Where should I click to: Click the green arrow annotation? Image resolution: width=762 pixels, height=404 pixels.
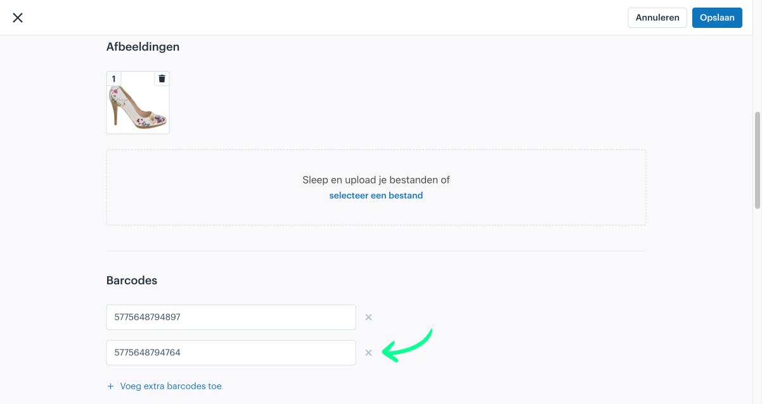[x=408, y=346]
